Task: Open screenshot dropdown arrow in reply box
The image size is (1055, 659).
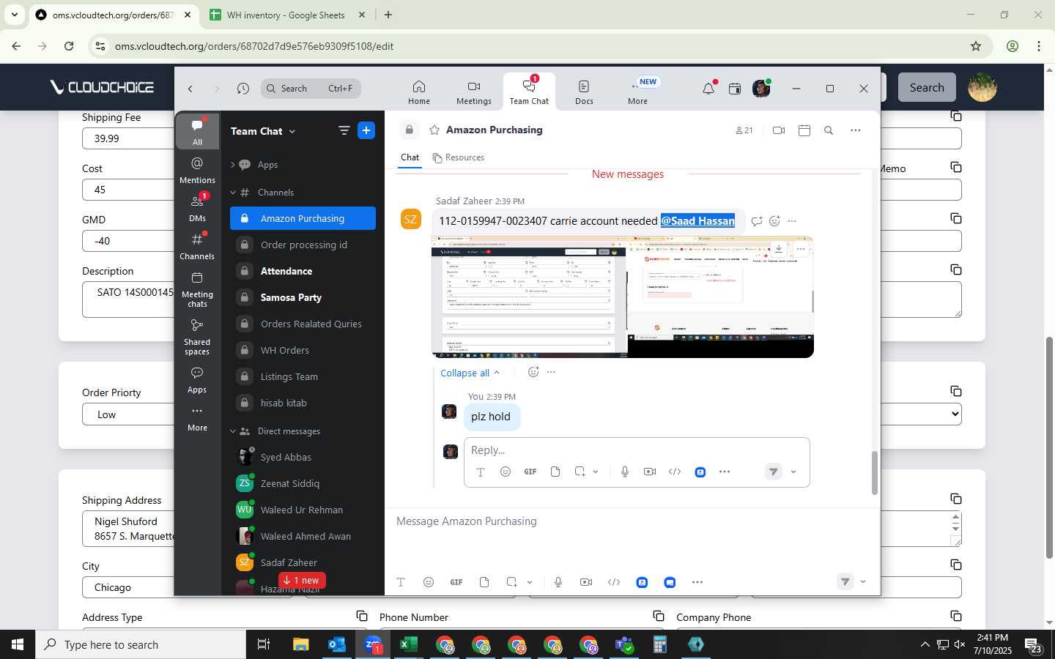Action: pyautogui.click(x=596, y=472)
